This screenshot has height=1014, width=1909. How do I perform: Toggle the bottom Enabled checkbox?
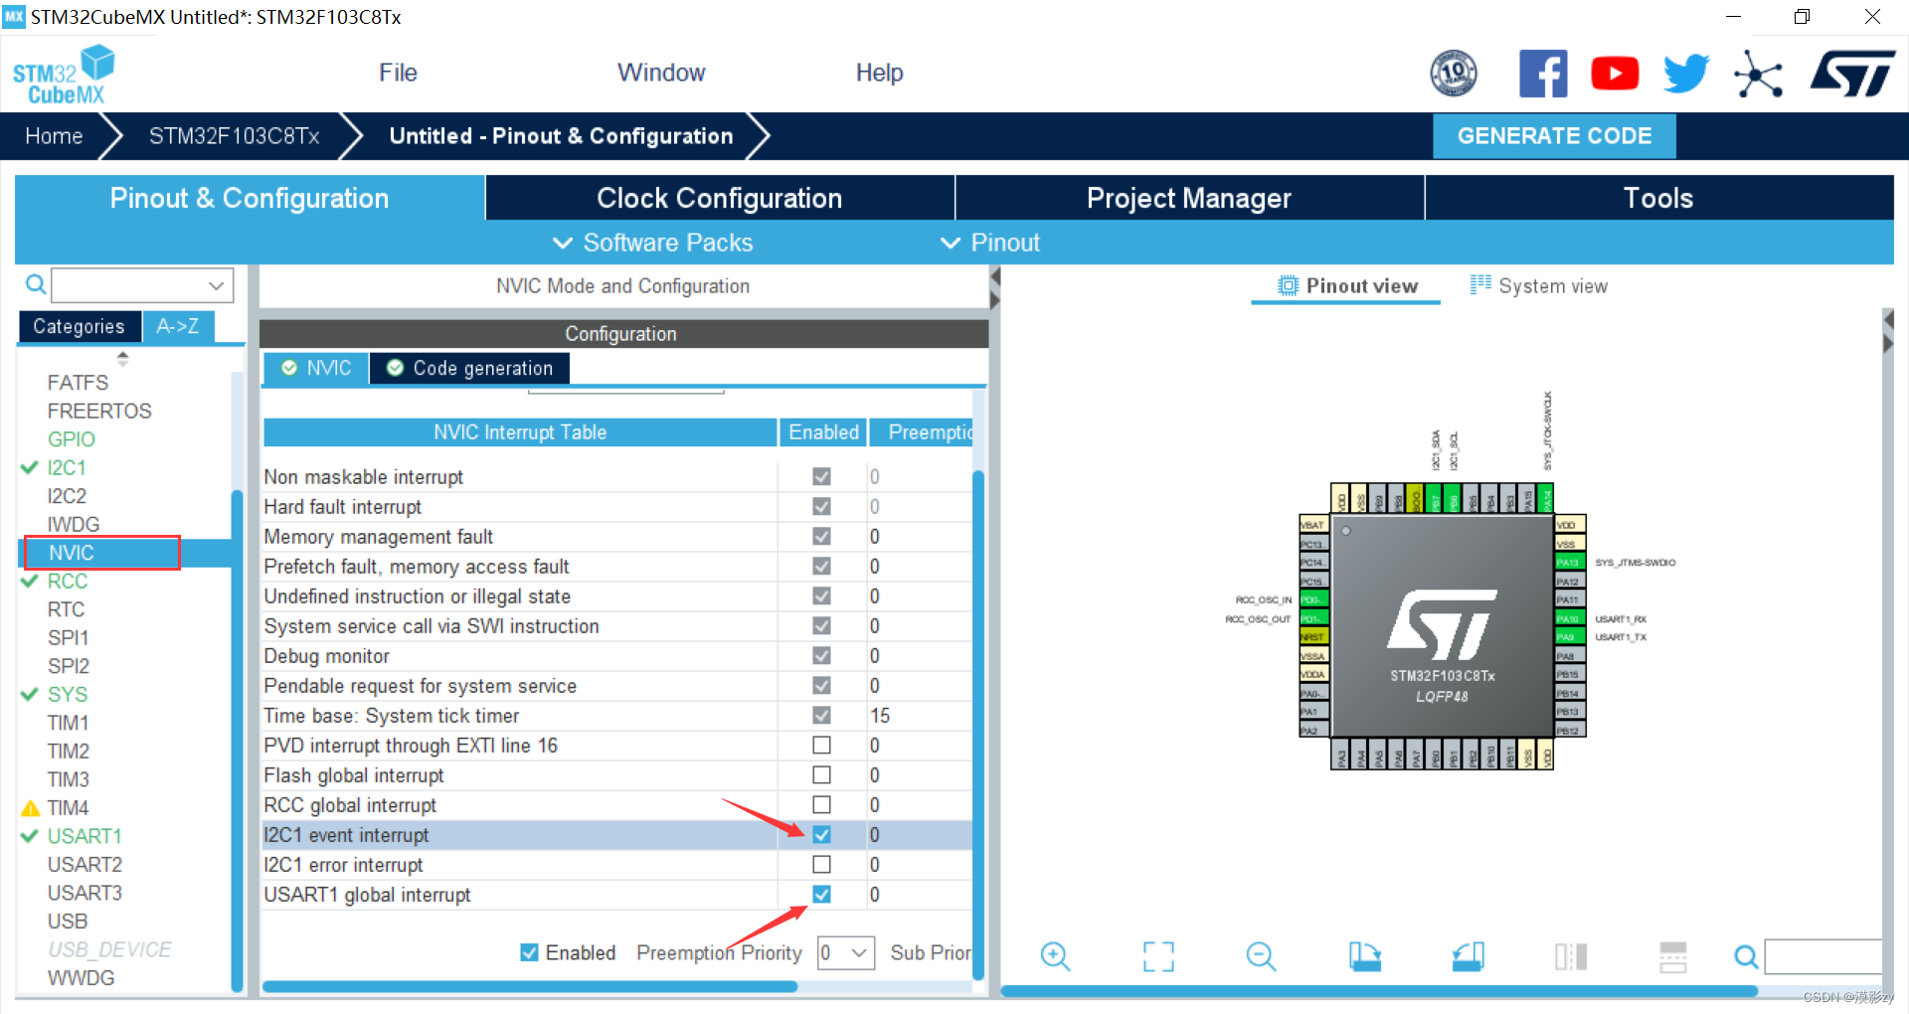click(530, 952)
